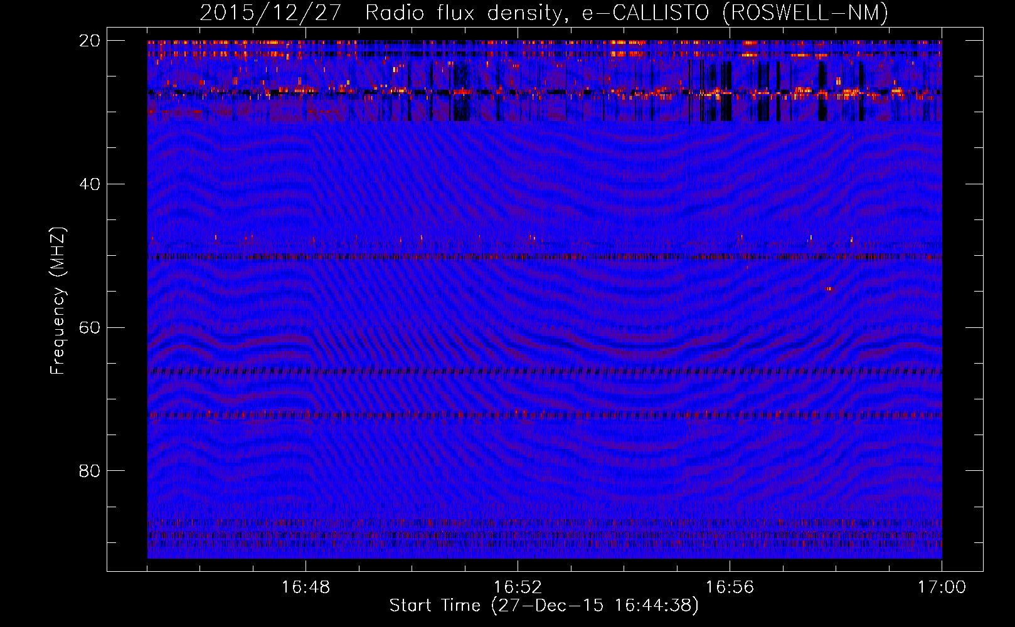Click the '16:56' time tick label
This screenshot has width=1015, height=627.
tap(730, 587)
